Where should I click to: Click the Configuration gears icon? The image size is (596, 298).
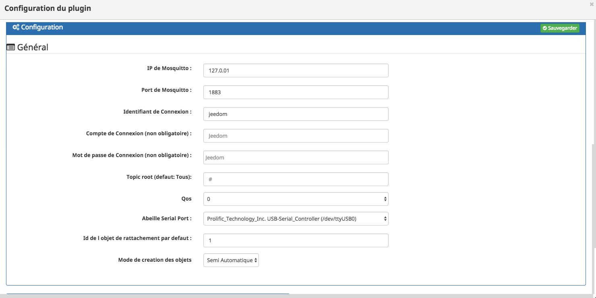click(16, 27)
